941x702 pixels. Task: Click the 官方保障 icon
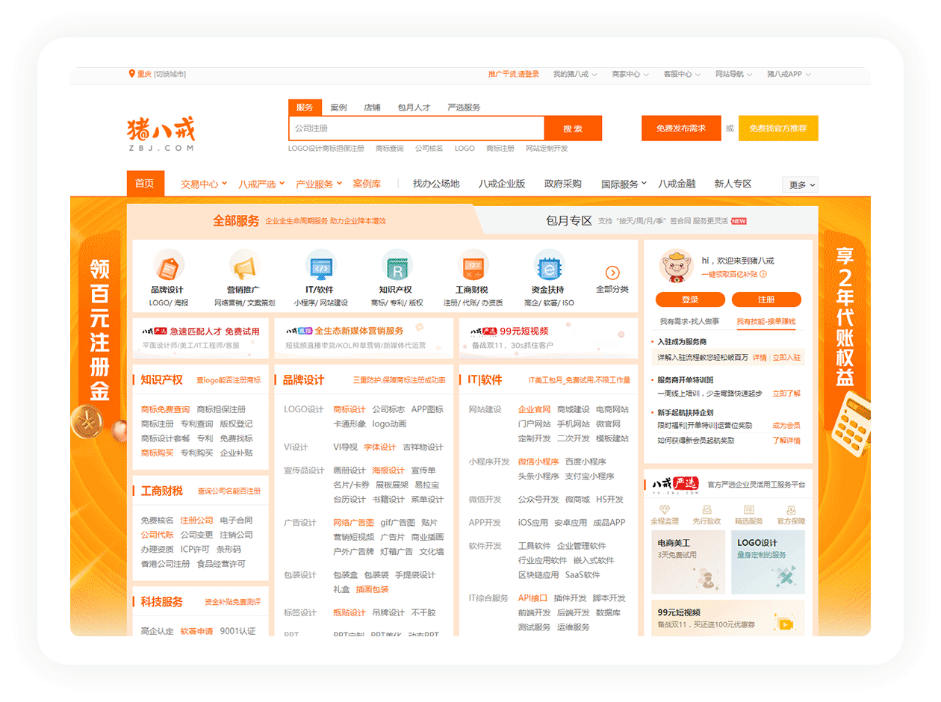click(x=791, y=509)
